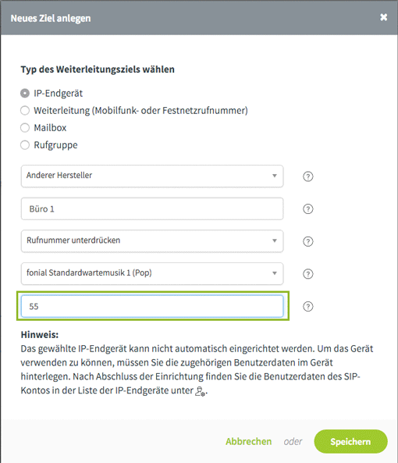Choose Weiterleitung radio option

[x=25, y=111]
